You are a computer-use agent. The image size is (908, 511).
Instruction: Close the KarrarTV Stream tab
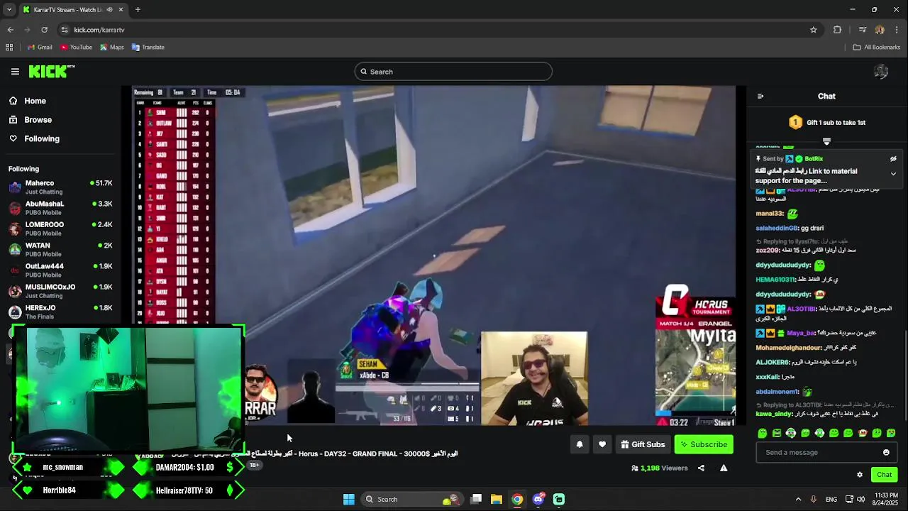point(121,10)
